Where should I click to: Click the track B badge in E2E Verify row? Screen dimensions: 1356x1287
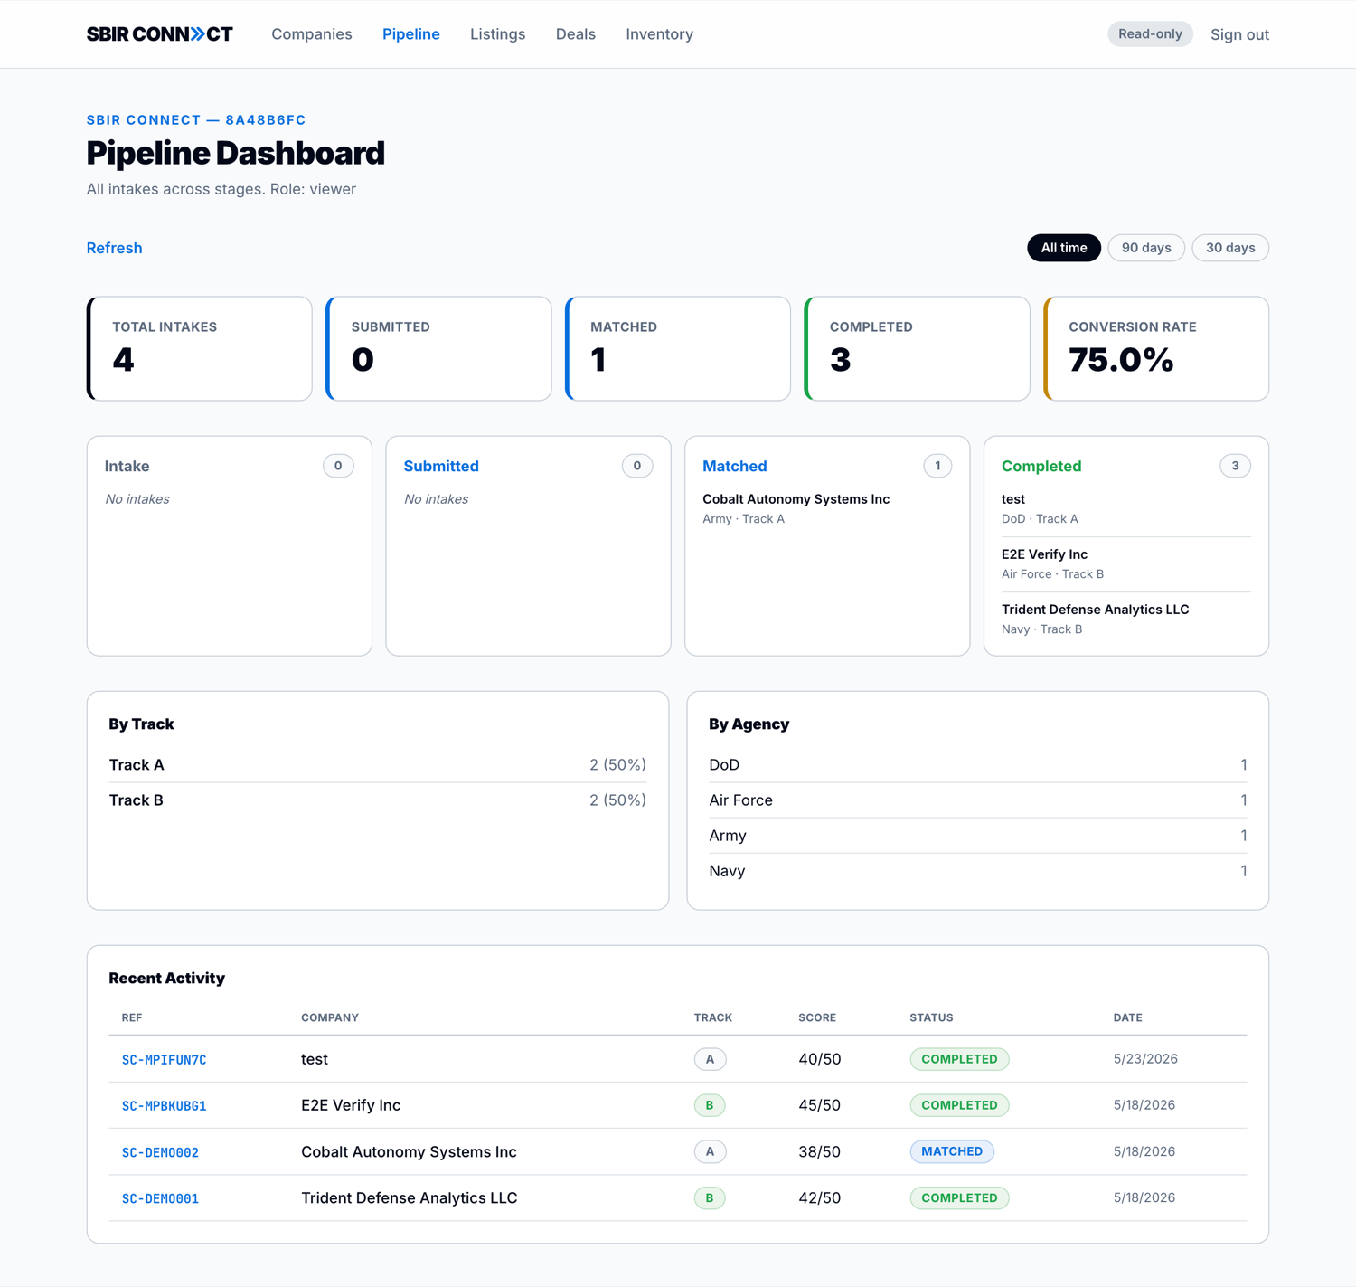[710, 1105]
